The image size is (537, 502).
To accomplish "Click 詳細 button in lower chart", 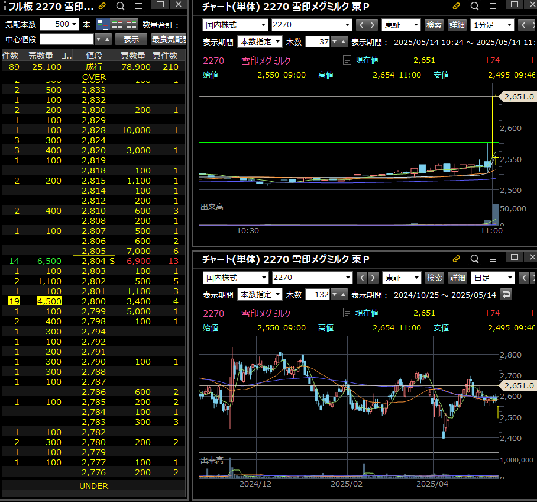I will 458,278.
